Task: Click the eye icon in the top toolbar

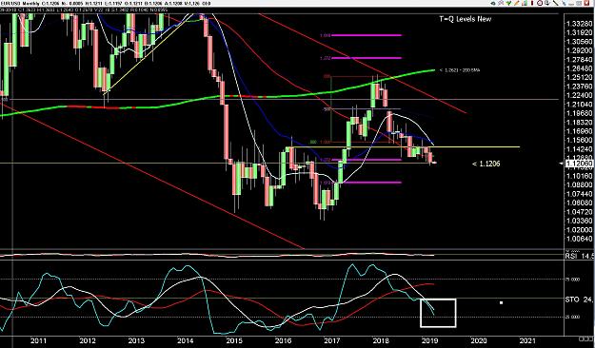Action: (x=492, y=3)
